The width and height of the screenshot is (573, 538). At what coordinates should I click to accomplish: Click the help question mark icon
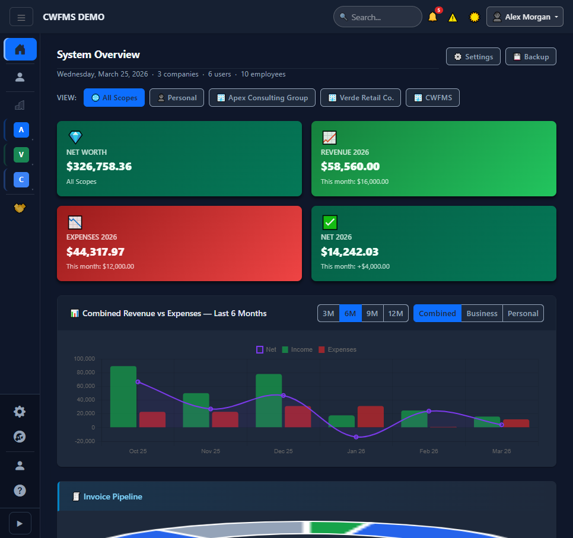(20, 491)
